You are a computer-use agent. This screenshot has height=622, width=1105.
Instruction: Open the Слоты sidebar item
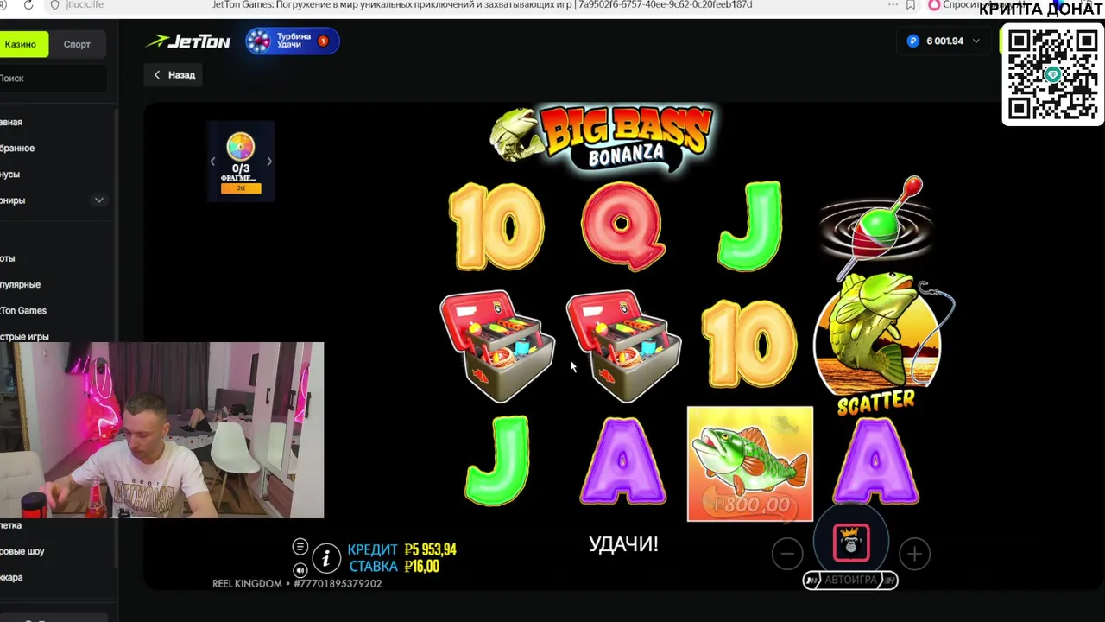[8, 259]
